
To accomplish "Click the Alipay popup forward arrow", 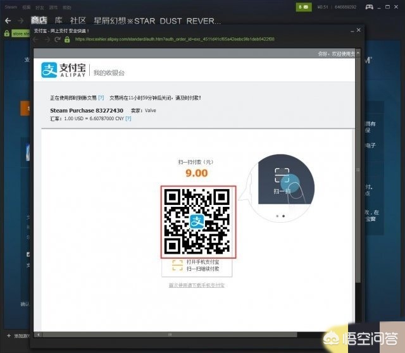I will pos(47,39).
